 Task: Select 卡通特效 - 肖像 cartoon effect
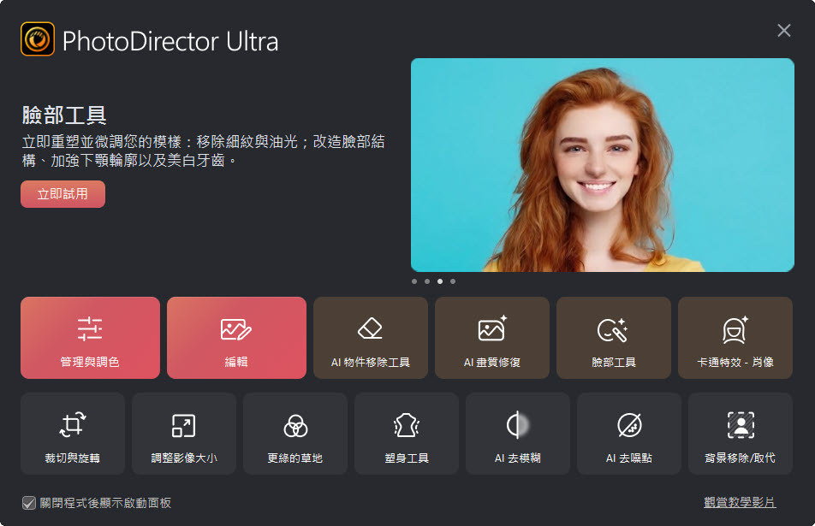click(x=735, y=337)
